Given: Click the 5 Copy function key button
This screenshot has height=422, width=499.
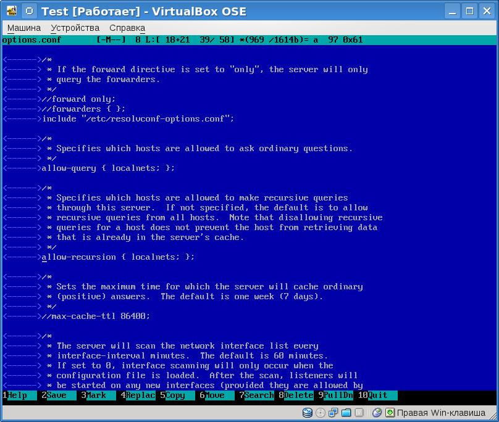Looking at the screenshot, I should click(175, 395).
